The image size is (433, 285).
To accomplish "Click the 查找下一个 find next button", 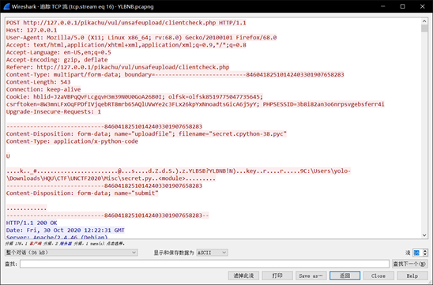I will 409,264.
